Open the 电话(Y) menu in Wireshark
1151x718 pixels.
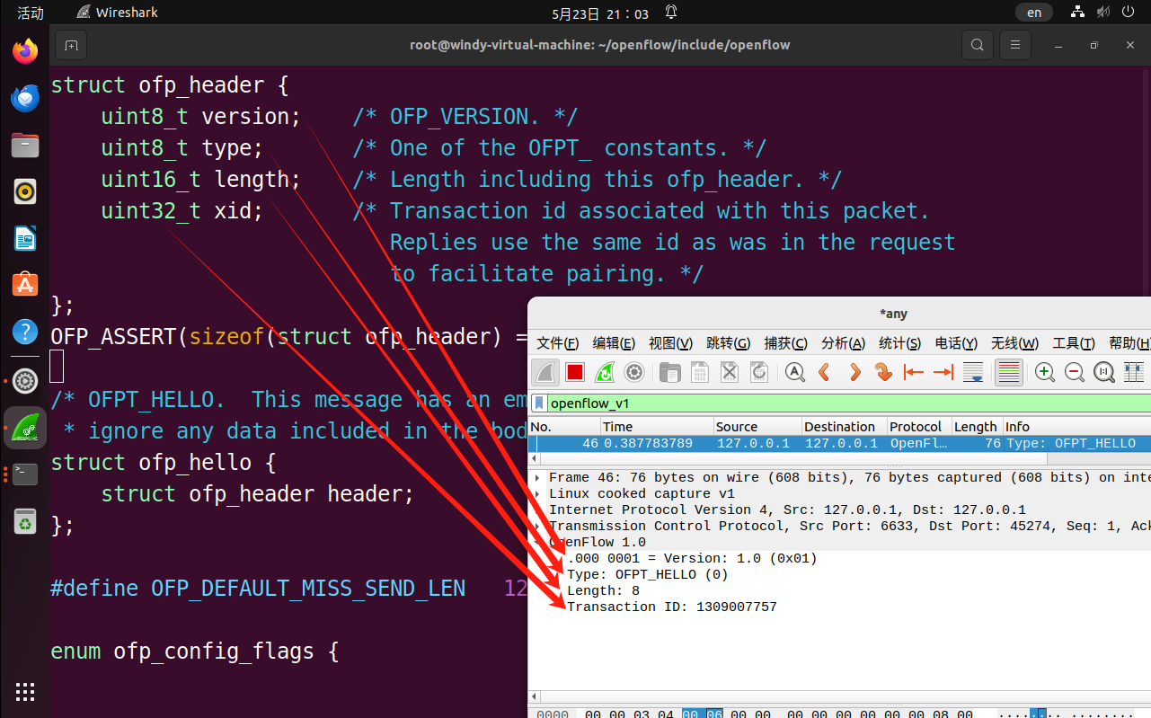coord(956,343)
